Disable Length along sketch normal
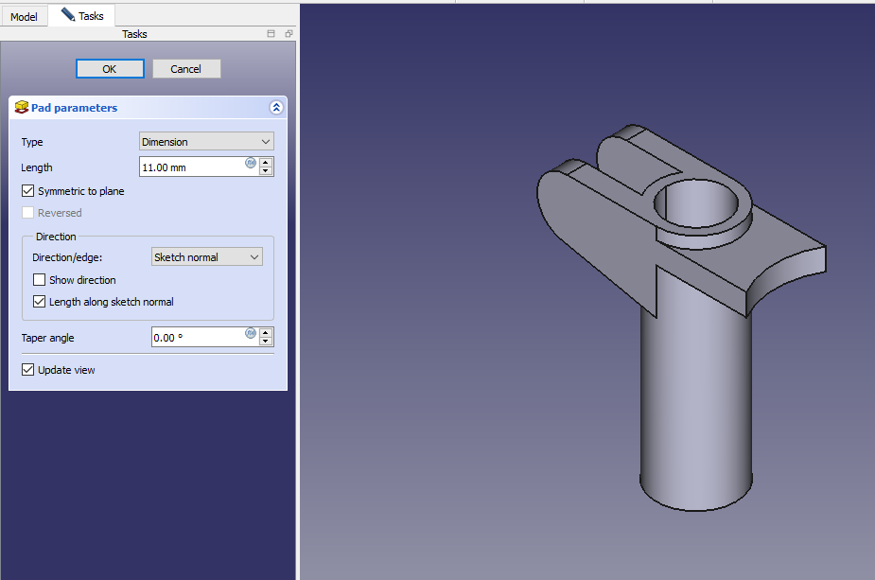The width and height of the screenshot is (875, 580). pos(39,302)
